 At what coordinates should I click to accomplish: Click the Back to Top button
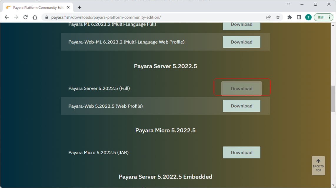click(x=318, y=166)
